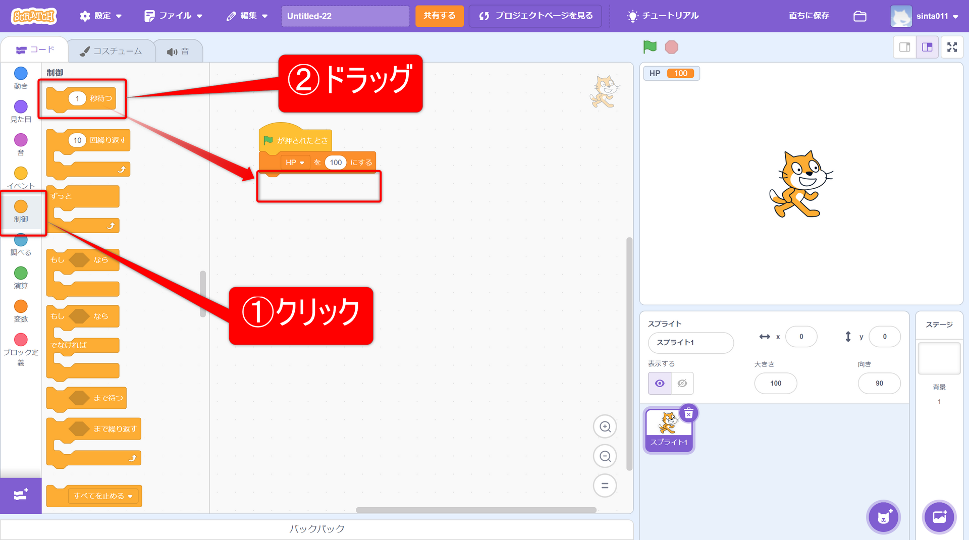Screen dimensions: 969x540
Task: Click the green flag to run
Action: (650, 47)
